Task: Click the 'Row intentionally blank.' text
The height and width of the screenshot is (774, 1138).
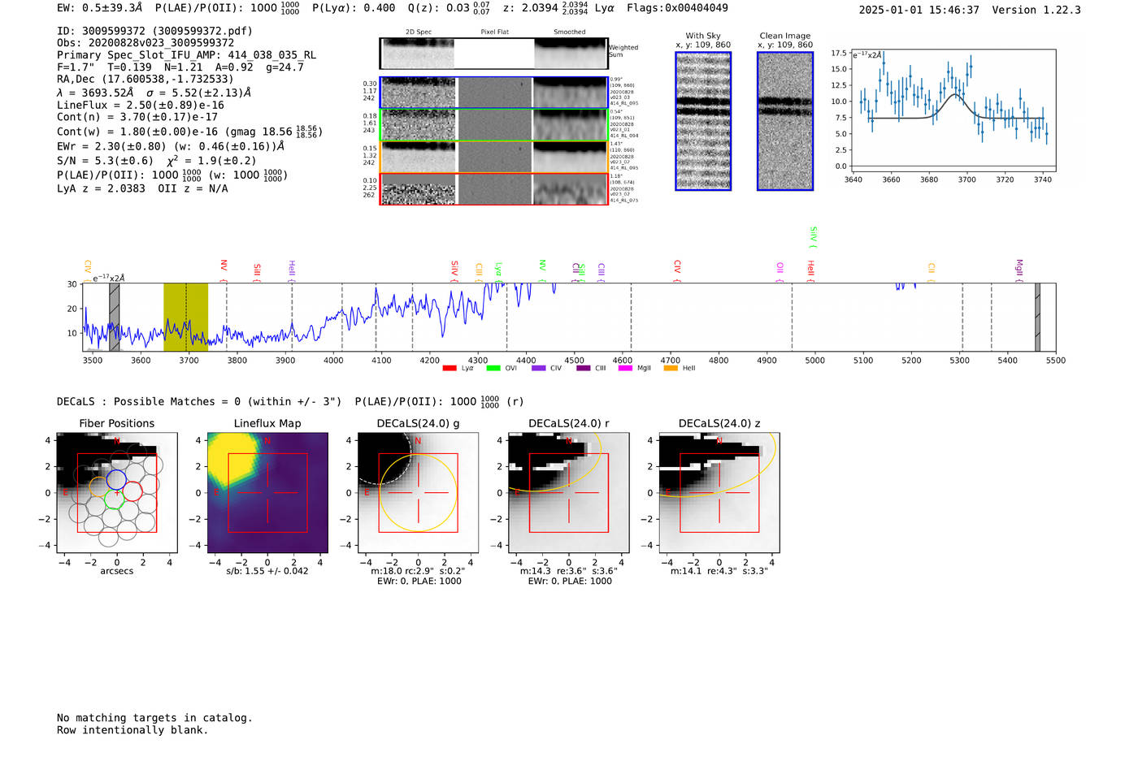Action: [x=132, y=730]
